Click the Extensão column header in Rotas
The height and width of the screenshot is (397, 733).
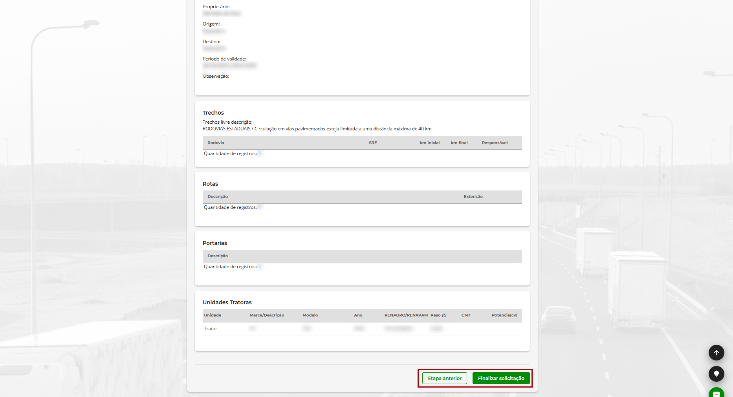(473, 197)
